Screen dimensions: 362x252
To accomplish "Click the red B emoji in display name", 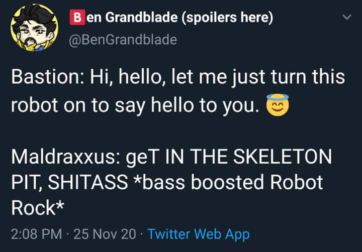I will 77,17.
